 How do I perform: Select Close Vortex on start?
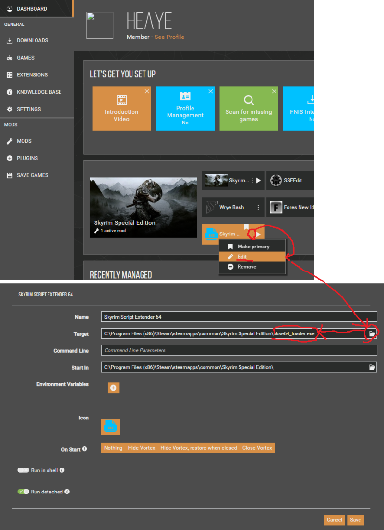257,448
